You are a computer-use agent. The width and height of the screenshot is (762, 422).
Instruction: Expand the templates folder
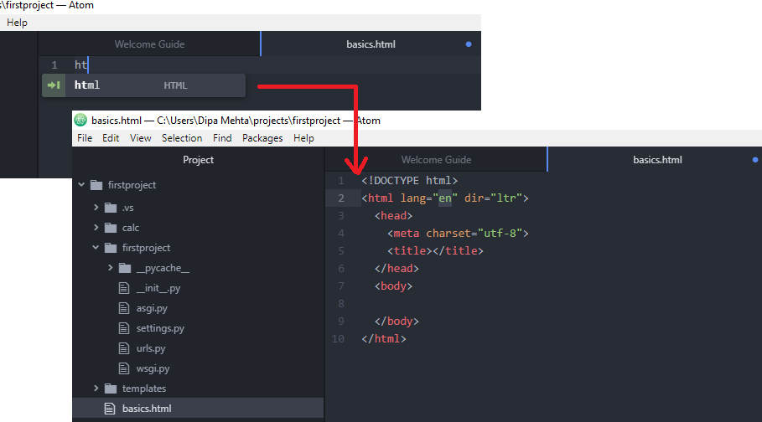96,388
